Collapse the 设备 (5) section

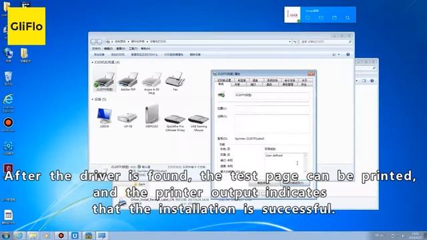(x=92, y=99)
